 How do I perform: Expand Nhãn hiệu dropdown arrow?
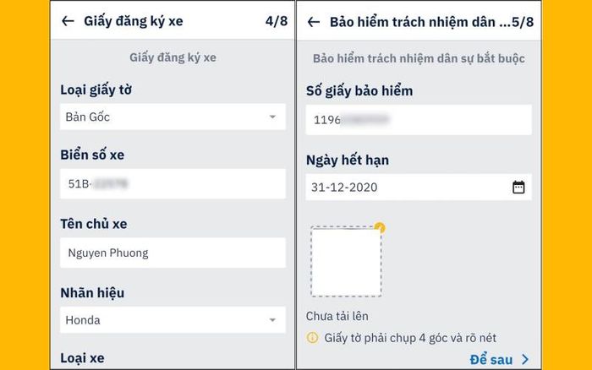coord(272,320)
